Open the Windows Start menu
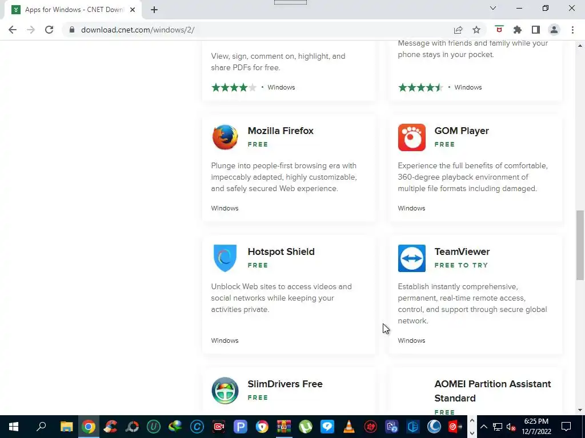 coord(14,427)
